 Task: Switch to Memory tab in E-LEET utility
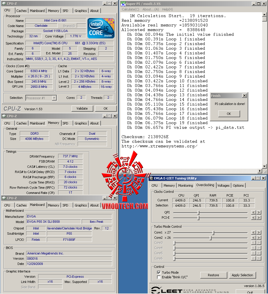pos(169,186)
